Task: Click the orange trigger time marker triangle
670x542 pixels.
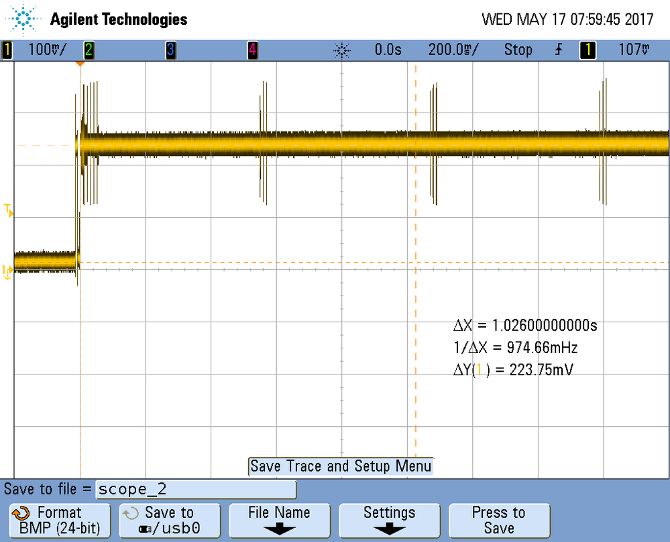Action: 80,64
